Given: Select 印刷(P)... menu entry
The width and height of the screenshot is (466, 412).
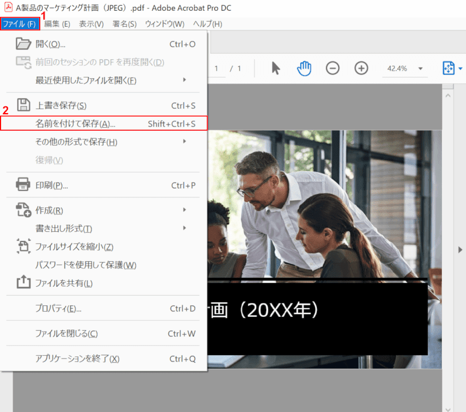Looking at the screenshot, I should point(104,185).
